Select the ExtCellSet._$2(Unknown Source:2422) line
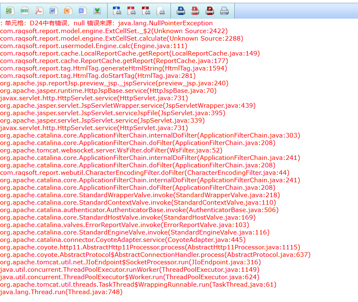 tap(114, 31)
